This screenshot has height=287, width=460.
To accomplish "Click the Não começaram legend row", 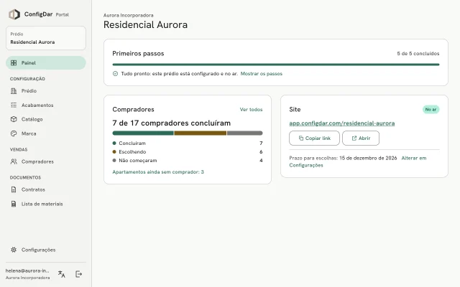I will coord(188,161).
